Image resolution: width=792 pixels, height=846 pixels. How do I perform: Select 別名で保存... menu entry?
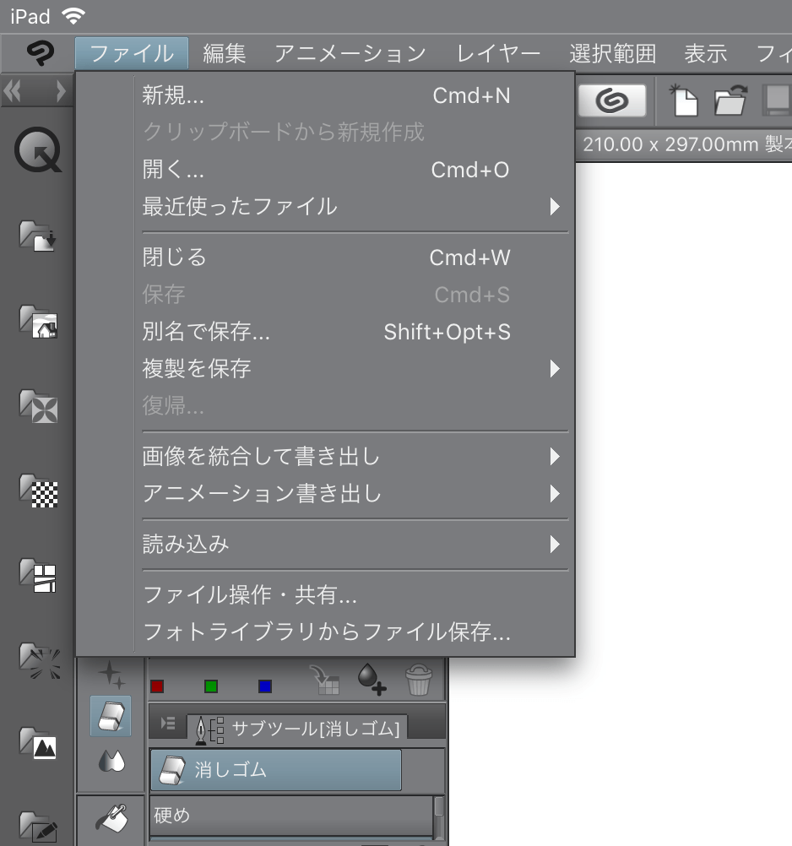pos(206,333)
